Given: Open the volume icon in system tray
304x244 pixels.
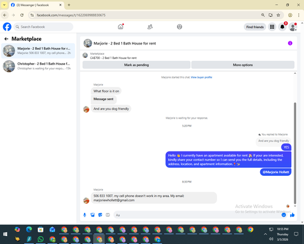Looking at the screenshot, I should (271, 239).
